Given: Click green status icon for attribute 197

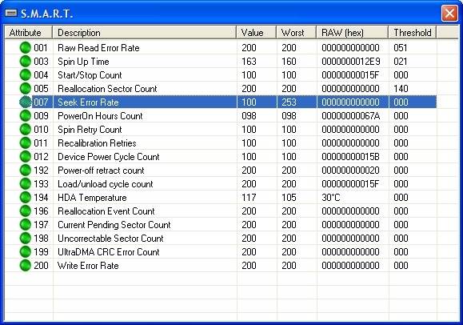Looking at the screenshot, I should click(26, 224).
